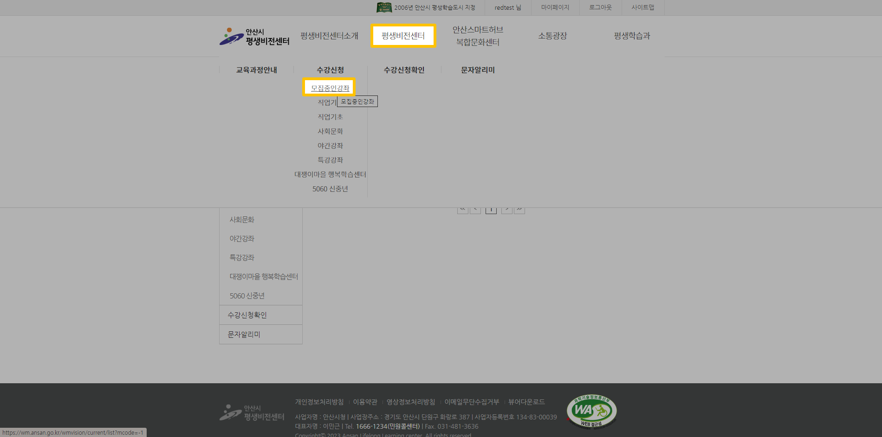Open 대쟁이마을 행복학습센터 in left sidebar
Screen dimensions: 882x437
264,277
